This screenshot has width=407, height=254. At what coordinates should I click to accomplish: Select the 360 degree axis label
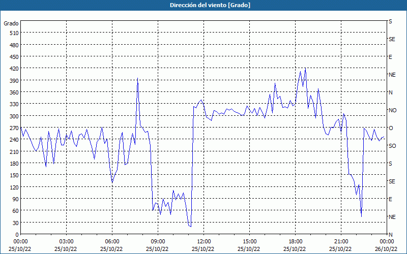click(15, 92)
